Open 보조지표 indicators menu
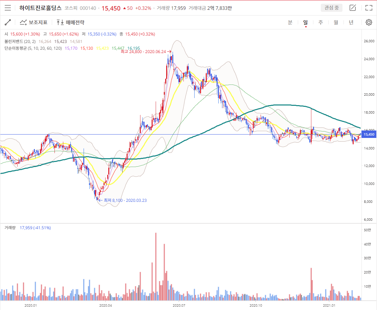The image size is (377, 310). (34, 22)
